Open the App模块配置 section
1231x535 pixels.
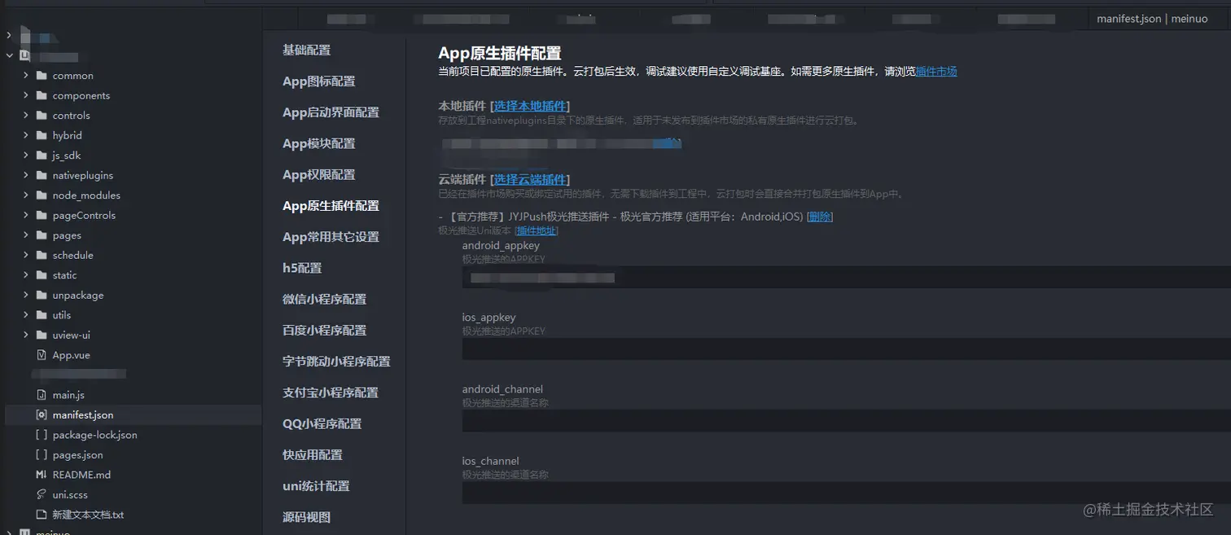click(x=319, y=144)
